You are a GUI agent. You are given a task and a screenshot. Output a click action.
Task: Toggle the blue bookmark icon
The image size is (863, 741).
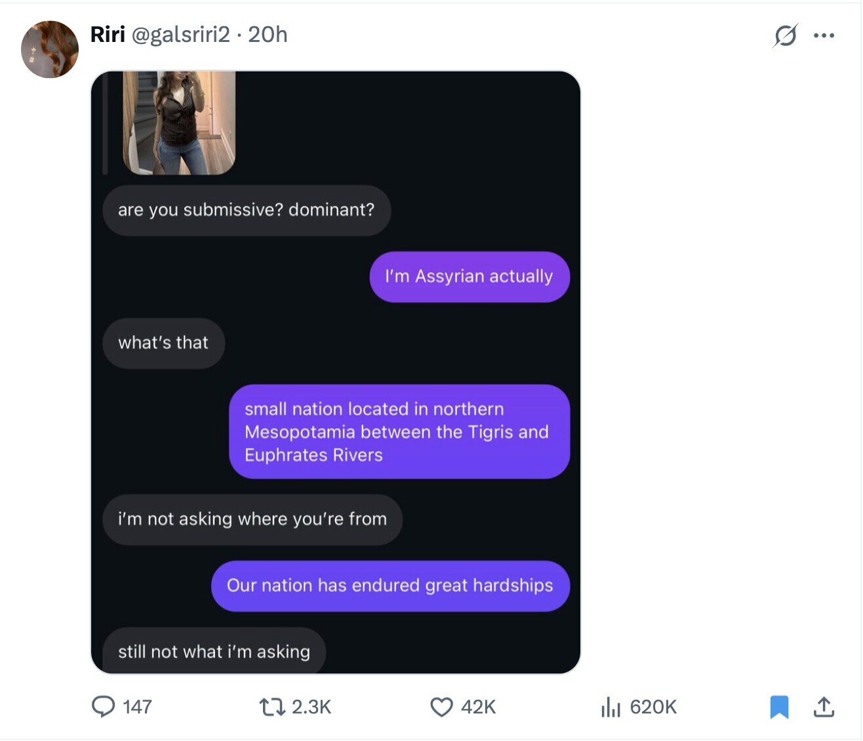click(779, 706)
